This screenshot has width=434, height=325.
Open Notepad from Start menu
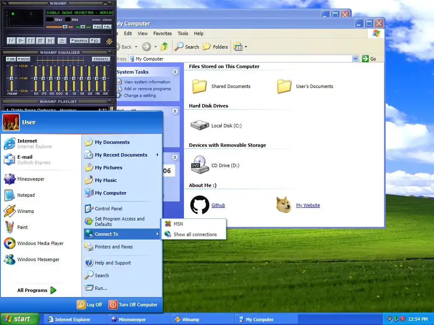coord(41,195)
